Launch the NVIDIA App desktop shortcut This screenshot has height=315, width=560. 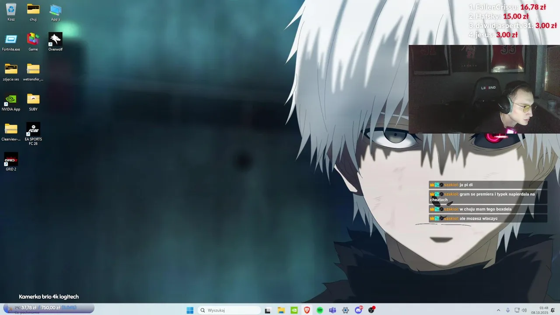click(11, 102)
